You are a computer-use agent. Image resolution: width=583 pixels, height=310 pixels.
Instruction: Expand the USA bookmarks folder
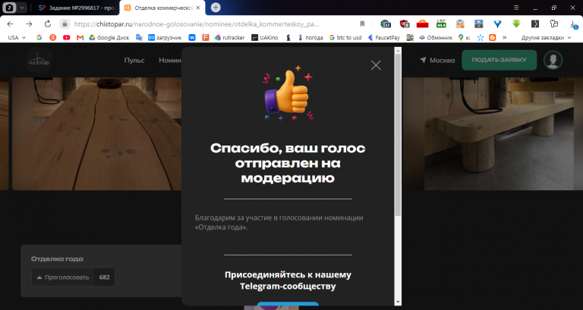pos(17,37)
